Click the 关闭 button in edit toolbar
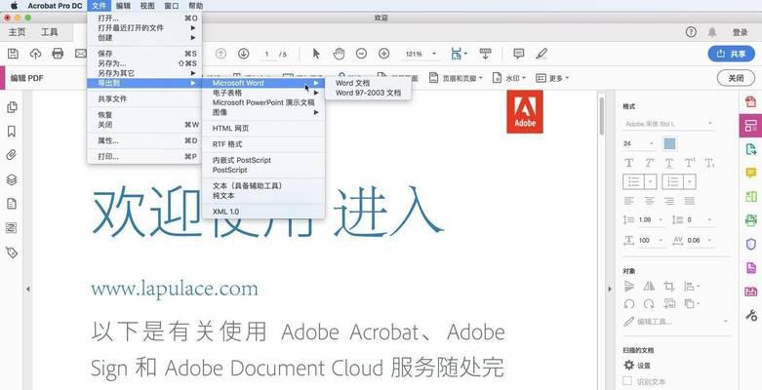Viewport: 762px width, 390px height. pyautogui.click(x=736, y=78)
